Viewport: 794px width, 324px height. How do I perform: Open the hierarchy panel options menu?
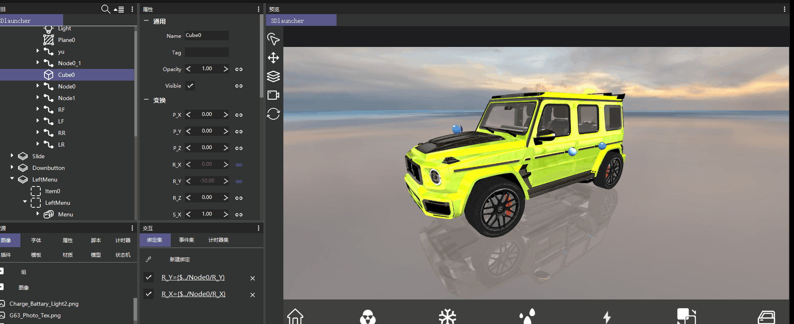(x=132, y=9)
